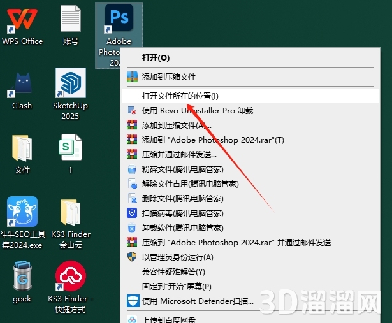Image resolution: width=392 pixels, height=323 pixels.
Task: Select the SketchUp 2025 desktop icon
Action: (71, 94)
